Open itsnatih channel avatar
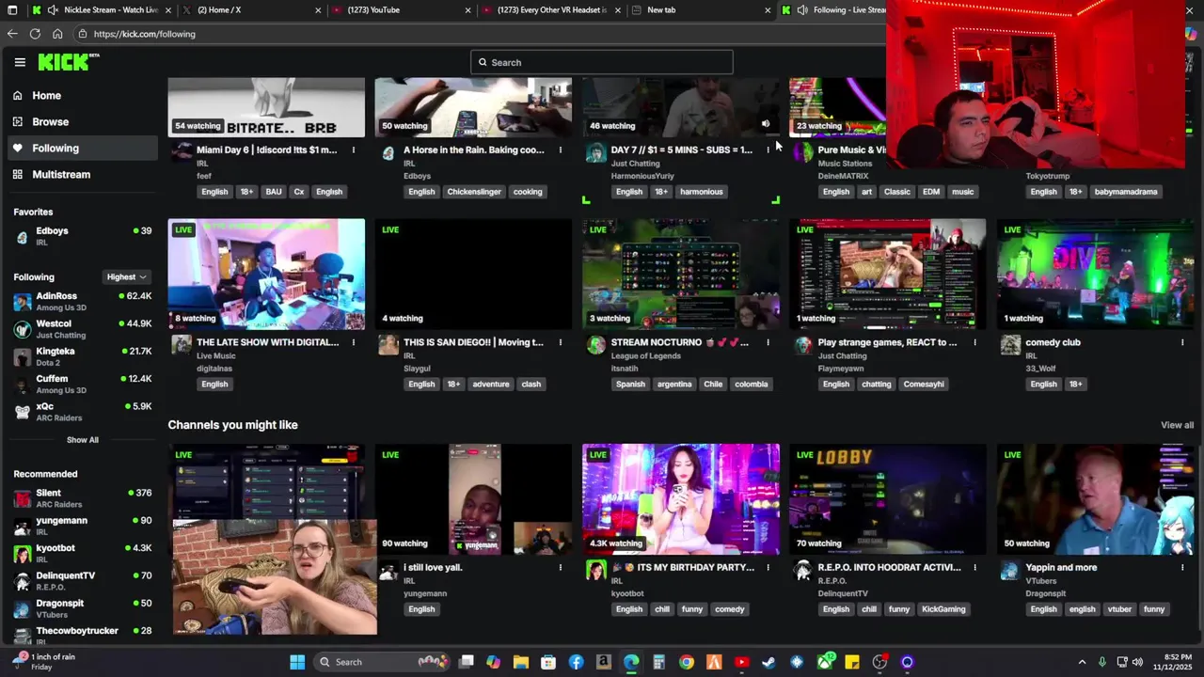1204x677 pixels. 595,345
